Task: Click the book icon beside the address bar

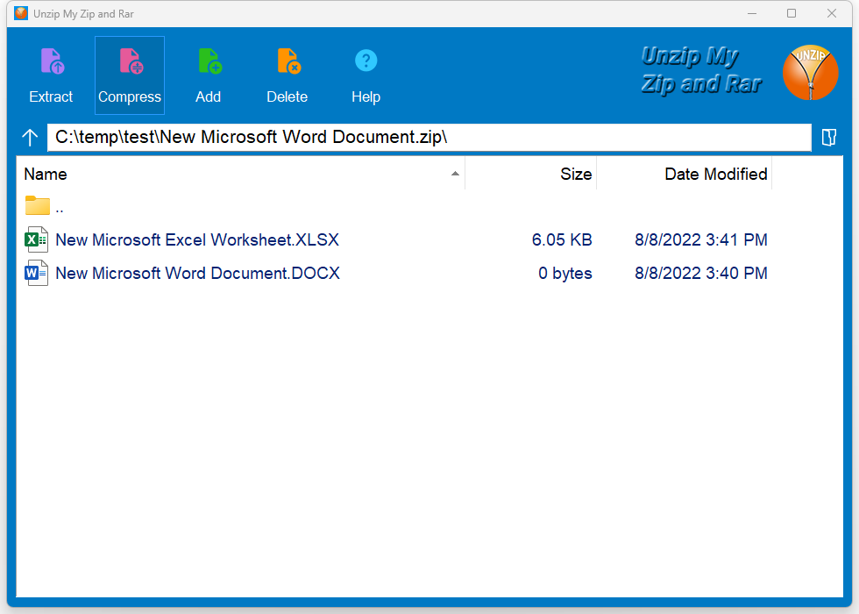Action: pos(829,137)
